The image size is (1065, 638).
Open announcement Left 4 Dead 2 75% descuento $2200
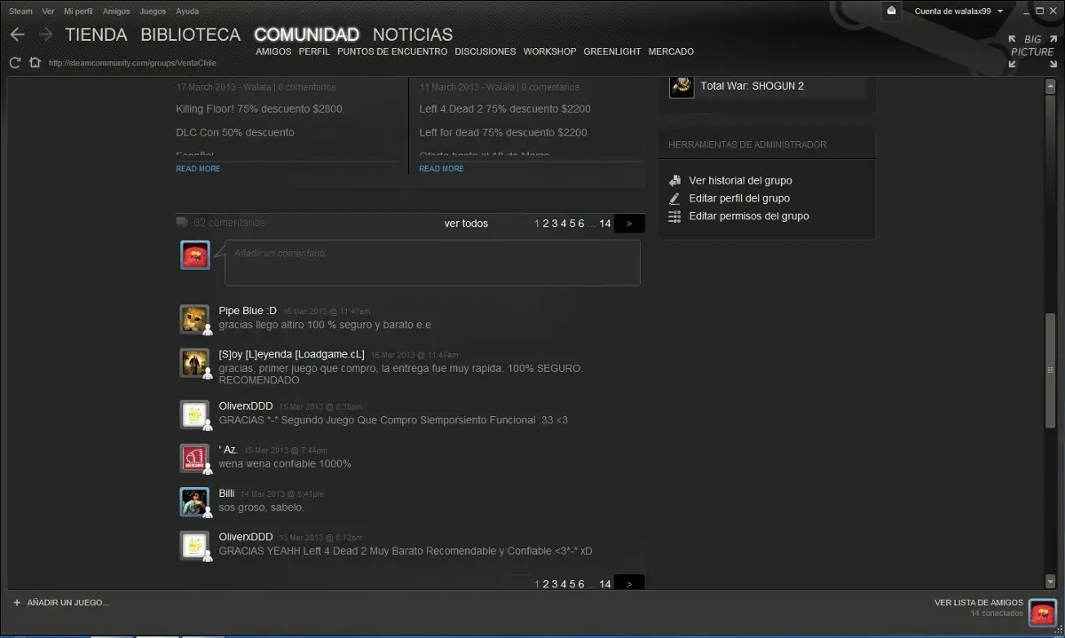click(x=505, y=109)
